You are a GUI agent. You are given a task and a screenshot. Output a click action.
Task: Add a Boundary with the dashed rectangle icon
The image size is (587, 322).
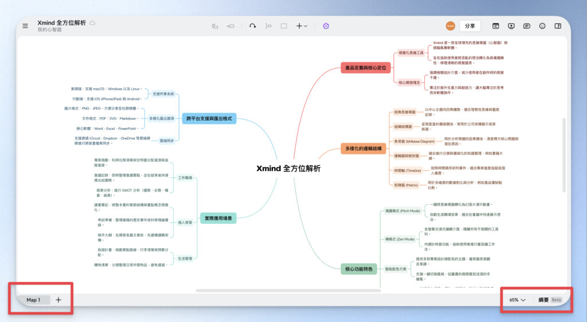pyautogui.click(x=284, y=26)
